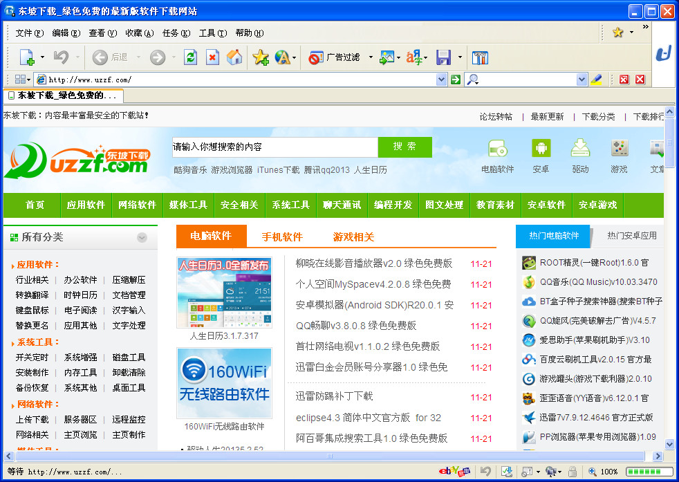Click the padlock security icon in status bar
Viewport: 679px width, 482px height.
pos(573,472)
